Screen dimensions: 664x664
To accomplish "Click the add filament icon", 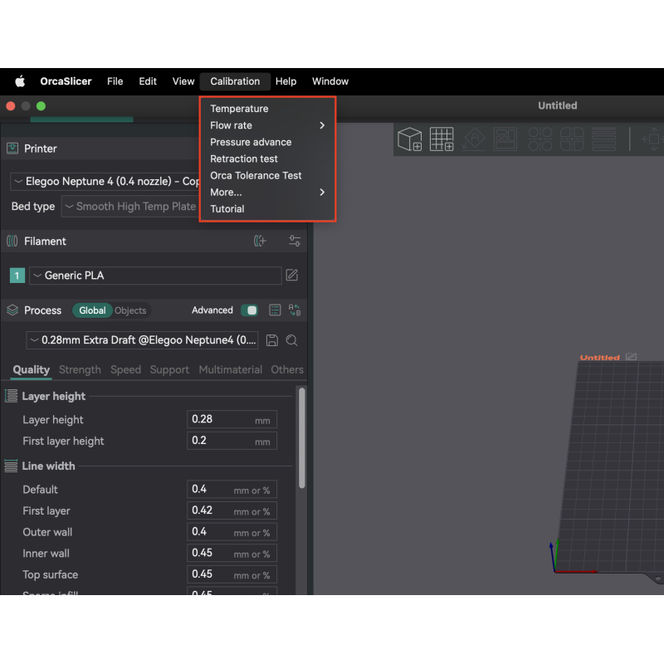I will [260, 242].
